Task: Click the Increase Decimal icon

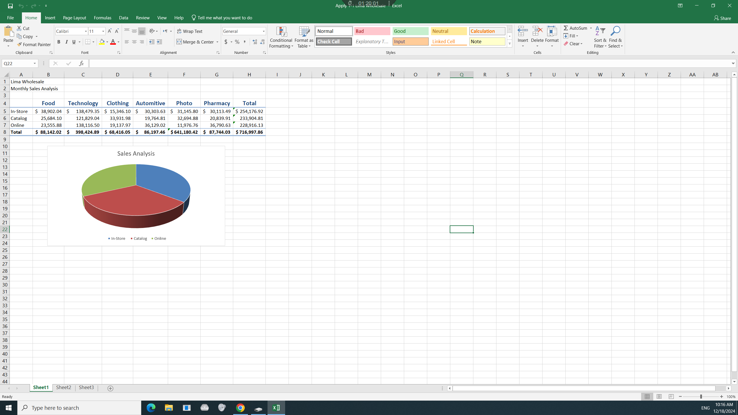Action: click(x=255, y=42)
